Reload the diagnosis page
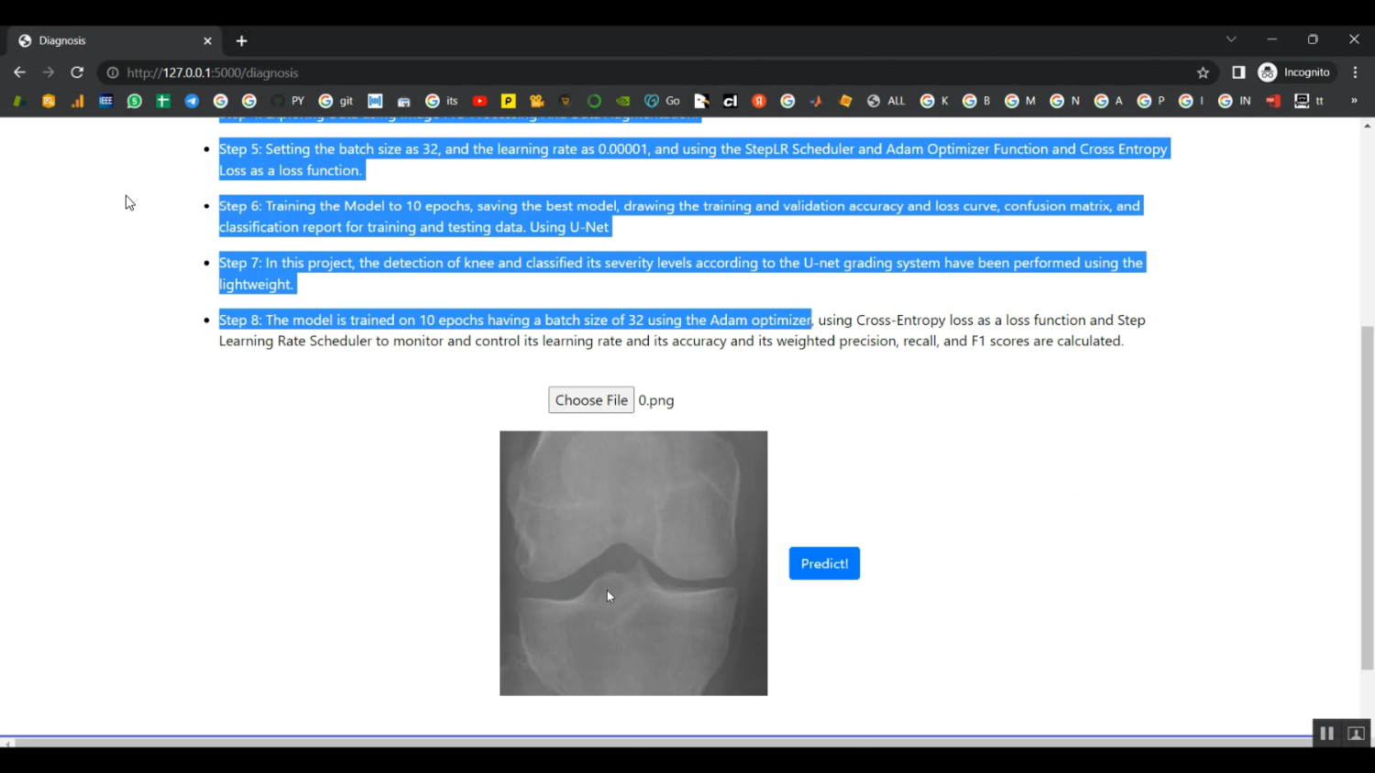This screenshot has width=1375, height=773. tap(77, 72)
